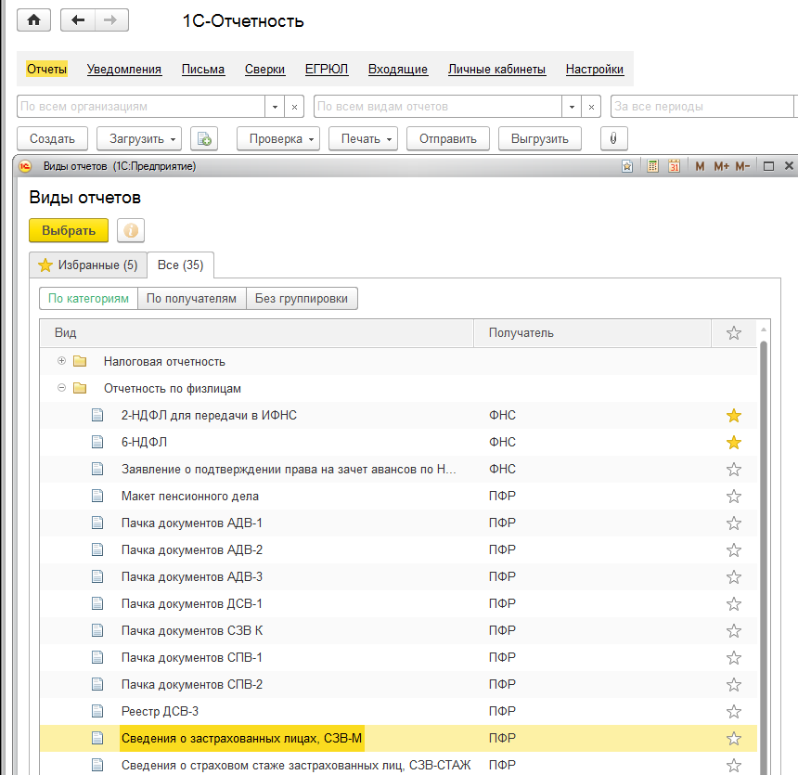Open the Уведомления menu section
798x775 pixels.
(124, 70)
